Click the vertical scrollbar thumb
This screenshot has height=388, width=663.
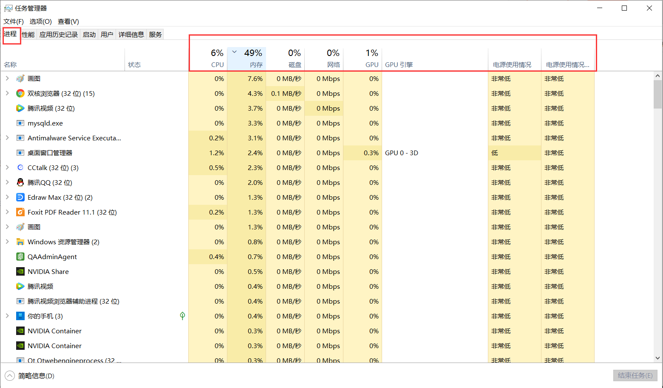[x=657, y=94]
